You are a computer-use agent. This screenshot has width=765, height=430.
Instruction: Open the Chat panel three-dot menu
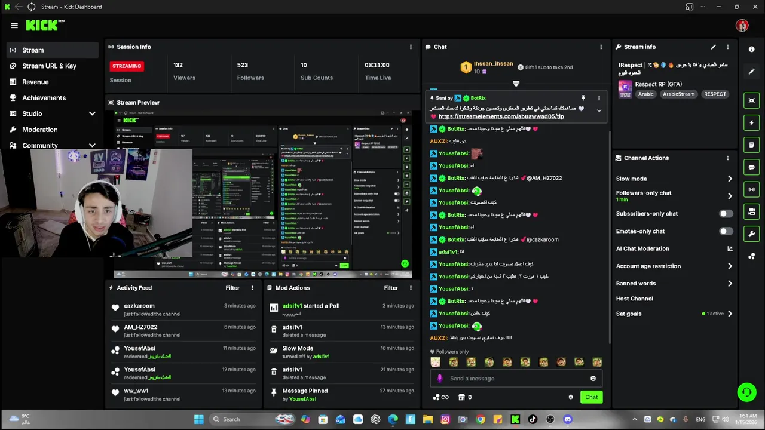pyautogui.click(x=601, y=47)
